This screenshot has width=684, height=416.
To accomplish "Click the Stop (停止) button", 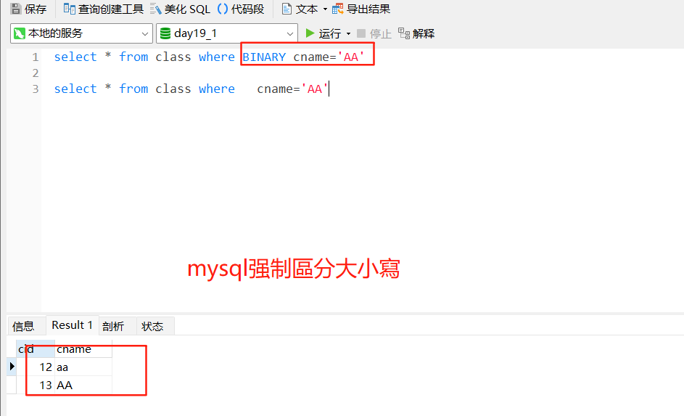I will click(374, 33).
